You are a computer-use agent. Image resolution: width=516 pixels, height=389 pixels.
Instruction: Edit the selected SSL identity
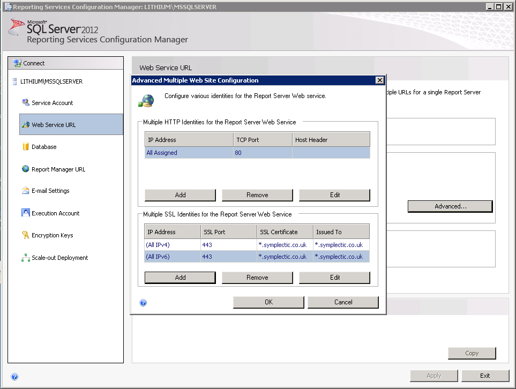334,278
